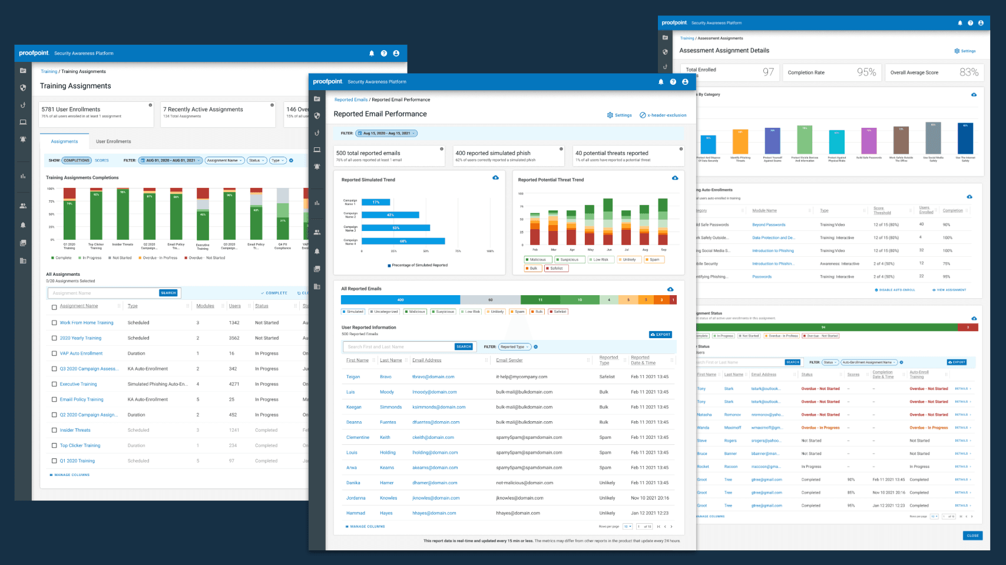Screen dimensions: 1006x565
Task: Click notifications bell in Training Assignments window header
Action: pyautogui.click(x=372, y=53)
